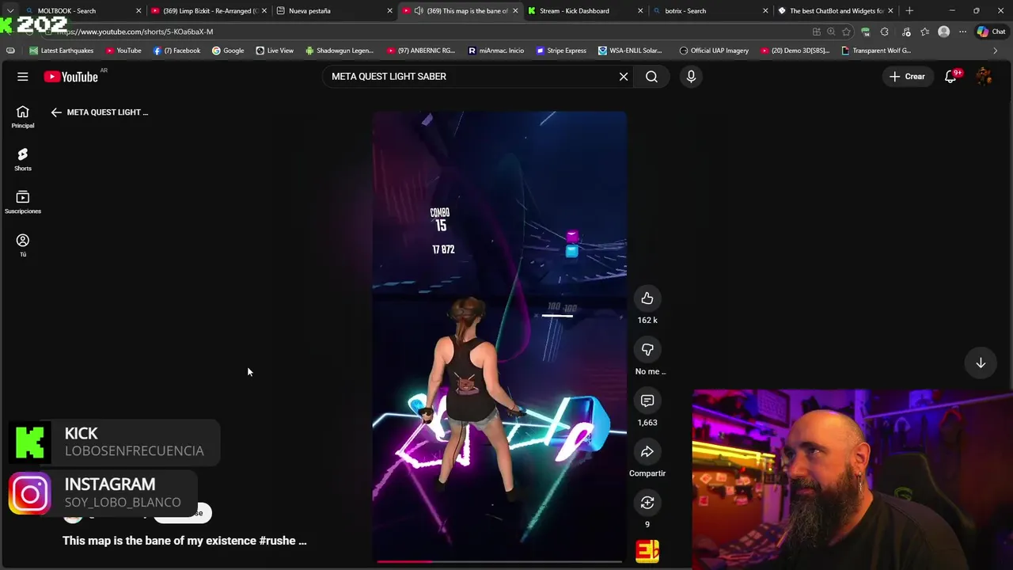Start voice search with the microphone
Viewport: 1013px width, 570px height.
tap(691, 77)
